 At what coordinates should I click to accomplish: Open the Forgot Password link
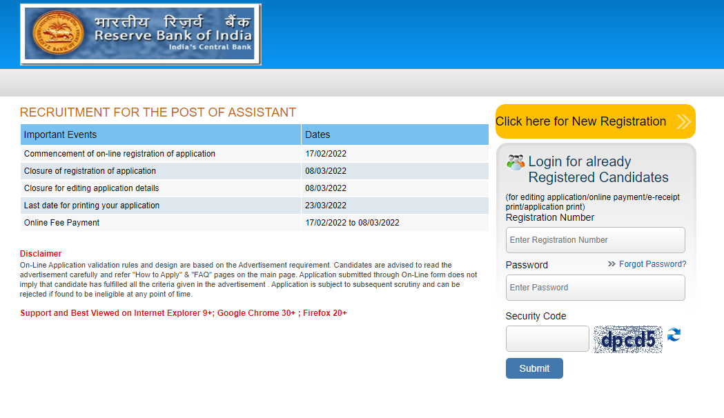652,264
